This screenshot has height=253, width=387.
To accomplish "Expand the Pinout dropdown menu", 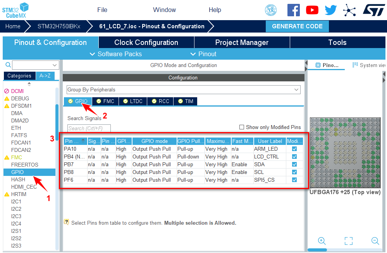I will pyautogui.click(x=203, y=54).
